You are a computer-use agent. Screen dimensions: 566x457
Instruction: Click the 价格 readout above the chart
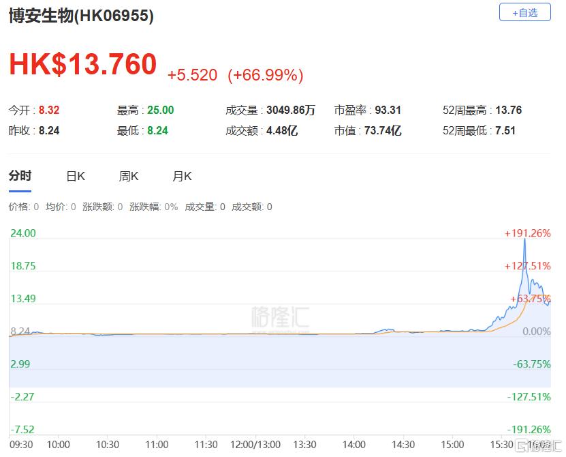coord(23,207)
